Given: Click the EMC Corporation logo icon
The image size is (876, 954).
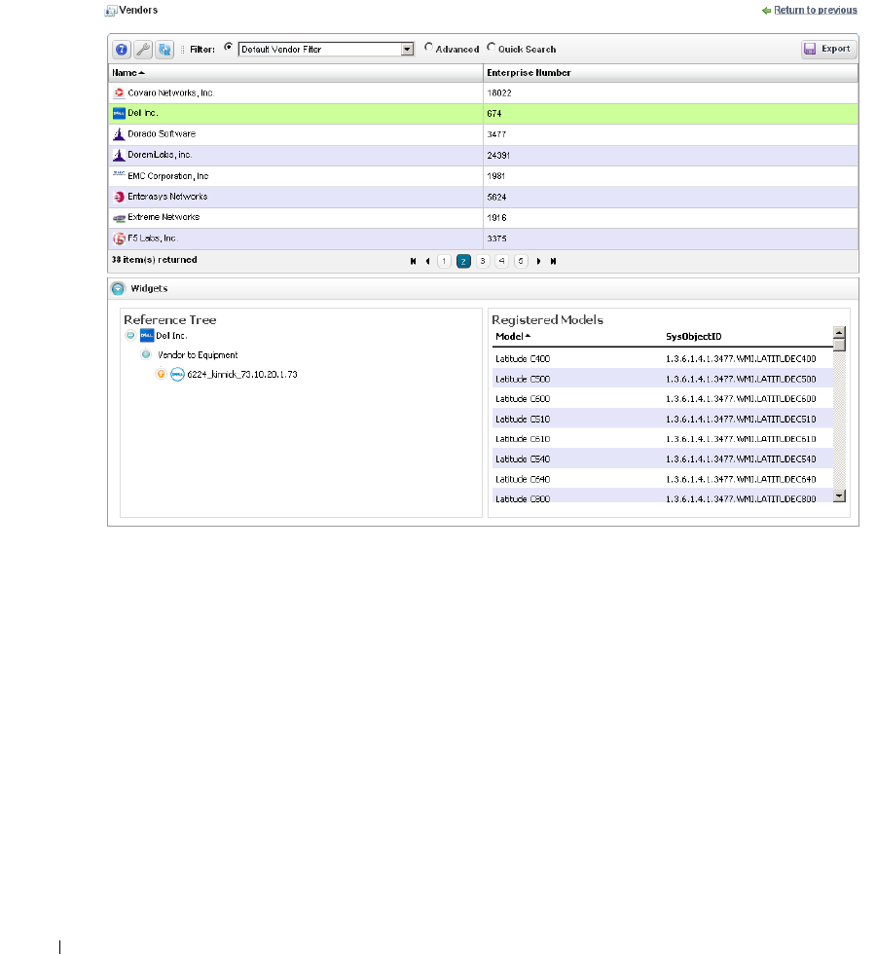Looking at the screenshot, I should pos(119,174).
